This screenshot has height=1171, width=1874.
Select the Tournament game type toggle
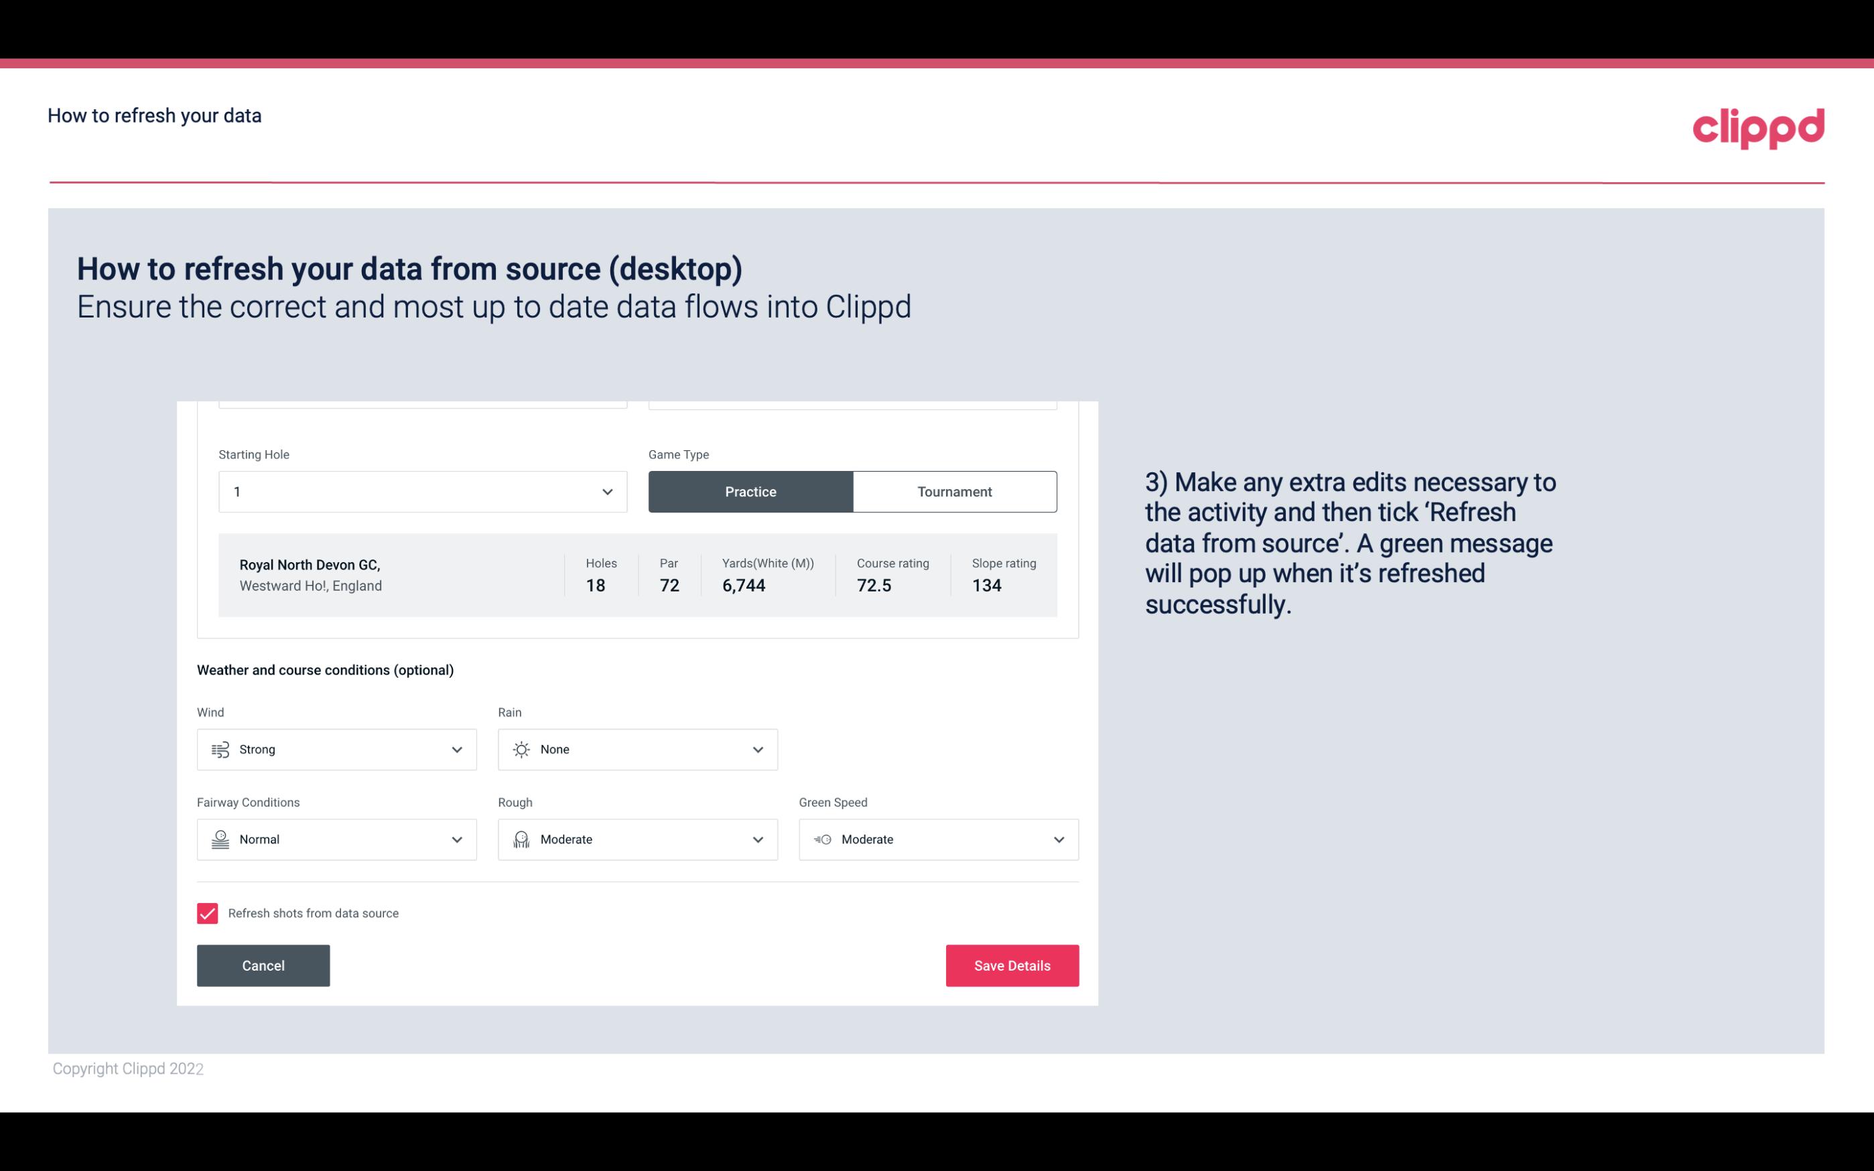click(x=954, y=491)
